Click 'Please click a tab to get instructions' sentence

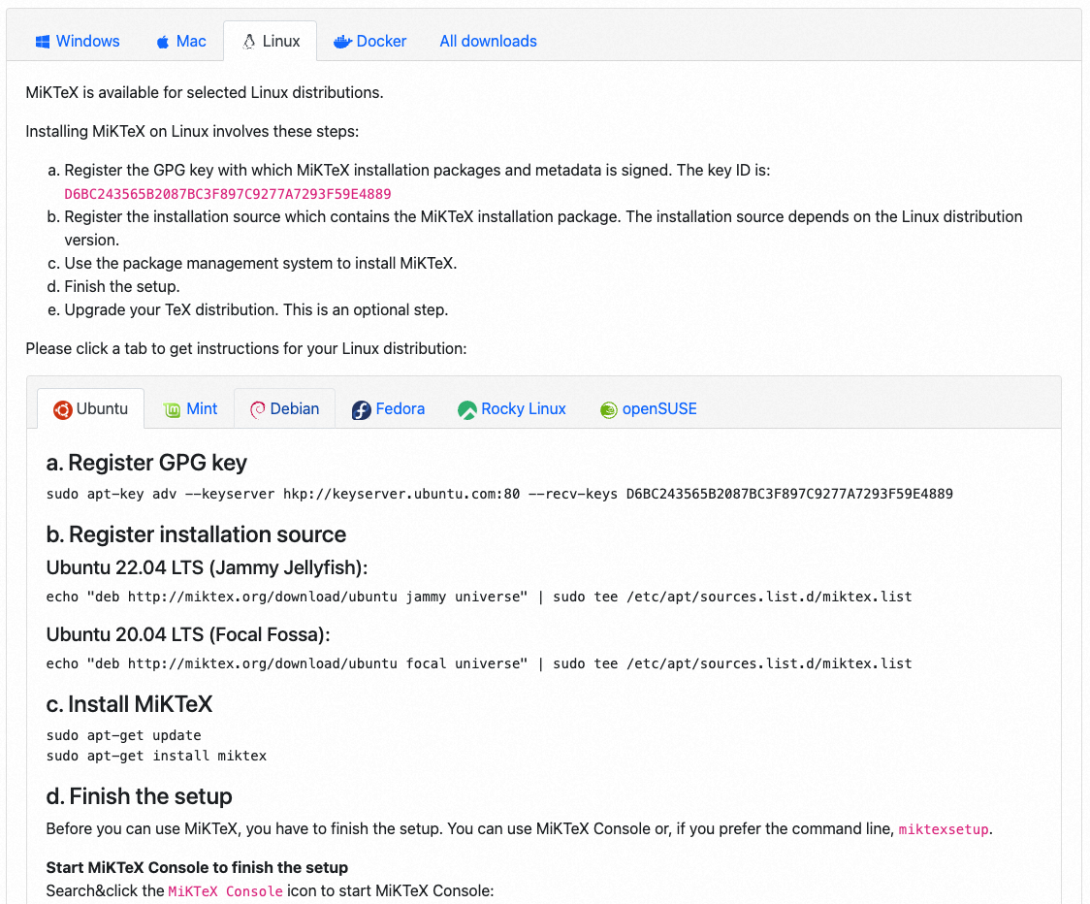[x=246, y=348]
